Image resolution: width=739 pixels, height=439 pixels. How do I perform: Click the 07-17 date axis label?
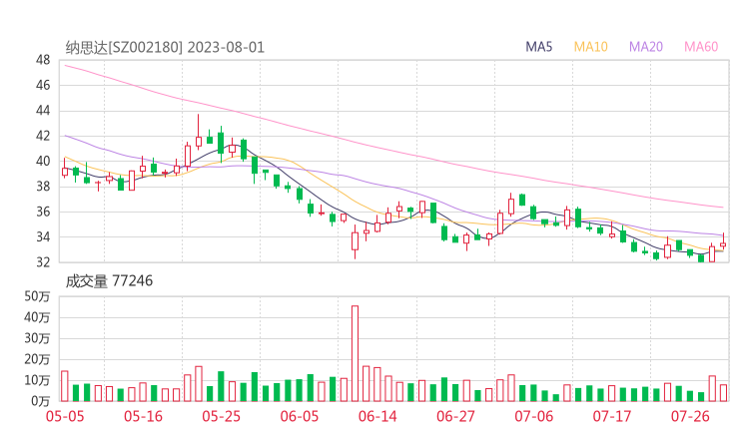point(612,416)
